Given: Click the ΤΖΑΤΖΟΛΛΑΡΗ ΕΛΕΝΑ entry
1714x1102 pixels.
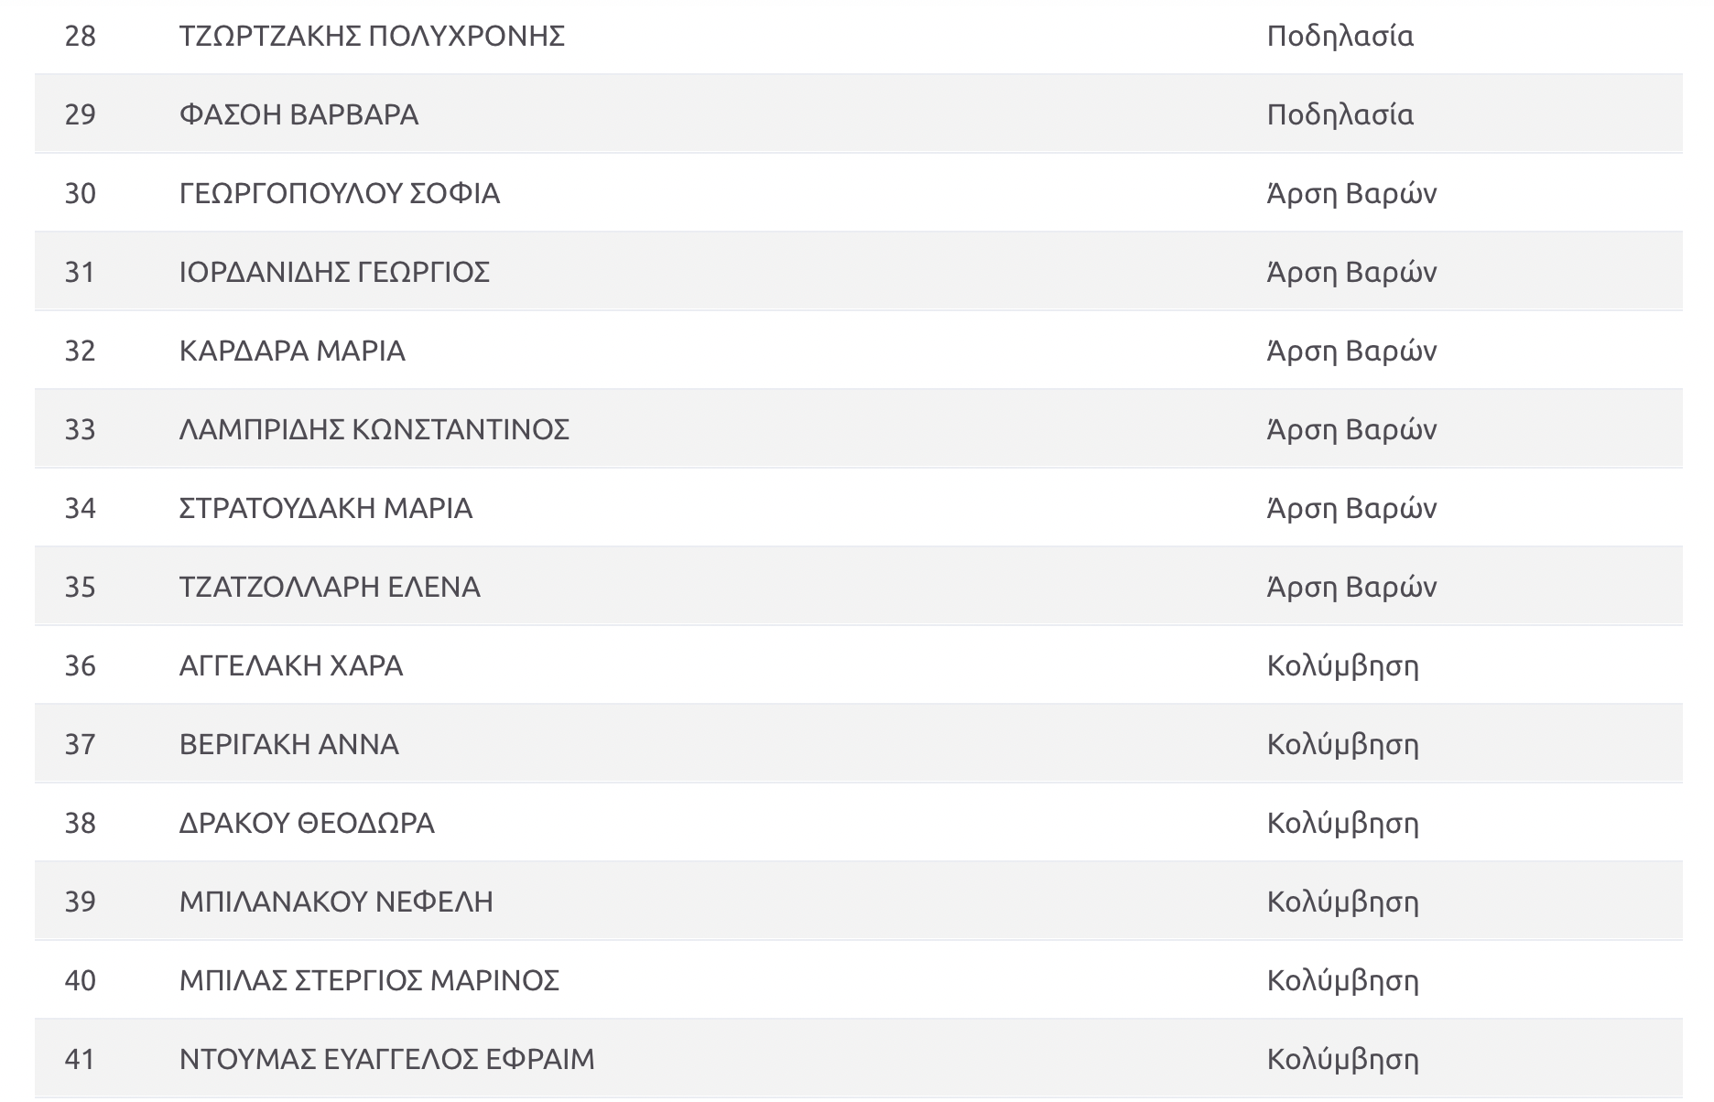Looking at the screenshot, I should 330,587.
